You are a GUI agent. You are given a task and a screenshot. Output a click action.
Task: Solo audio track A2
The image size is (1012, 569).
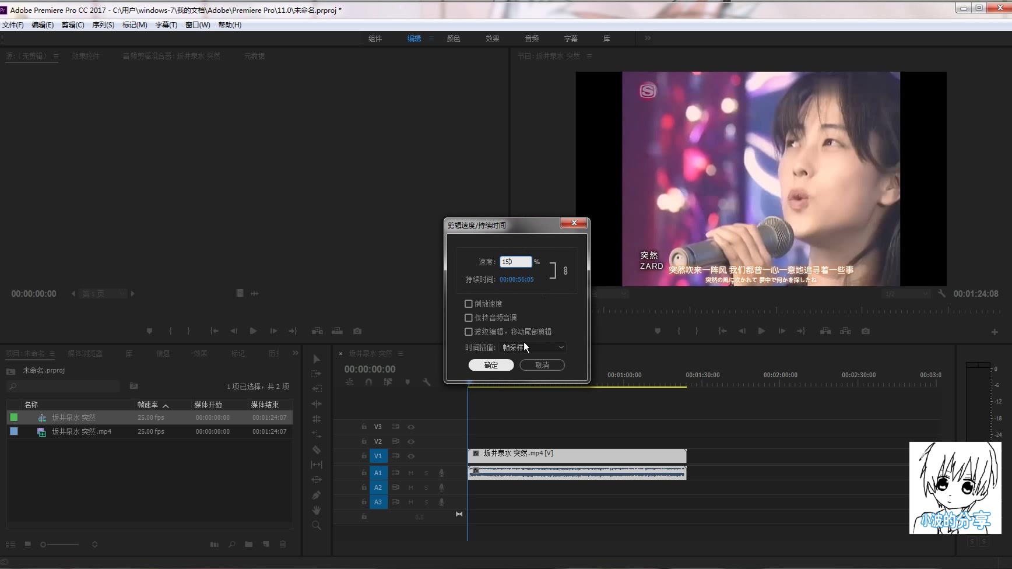(x=426, y=487)
